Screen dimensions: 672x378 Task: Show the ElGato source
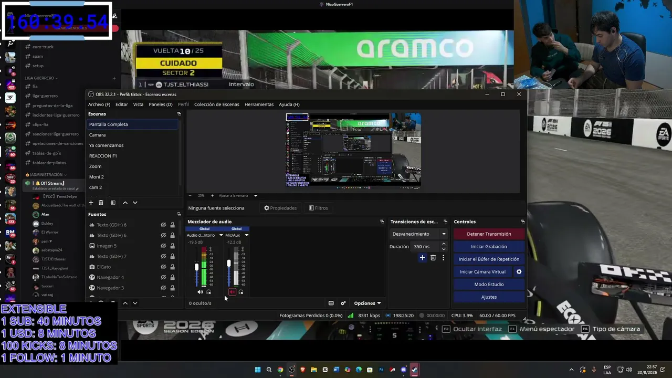pos(163,267)
